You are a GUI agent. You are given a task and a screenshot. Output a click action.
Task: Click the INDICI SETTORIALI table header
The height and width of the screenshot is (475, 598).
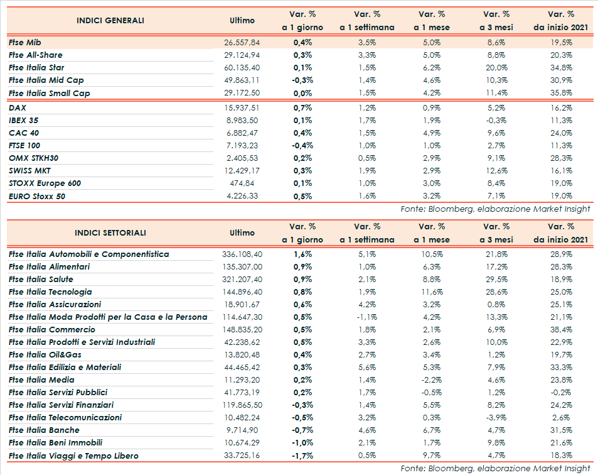(110, 232)
